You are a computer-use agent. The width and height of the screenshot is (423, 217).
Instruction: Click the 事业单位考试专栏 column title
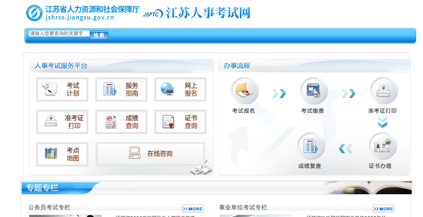point(243,207)
